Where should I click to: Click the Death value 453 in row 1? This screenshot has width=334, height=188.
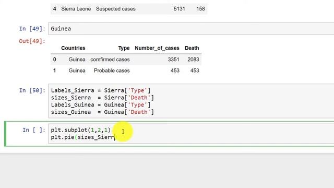click(195, 70)
